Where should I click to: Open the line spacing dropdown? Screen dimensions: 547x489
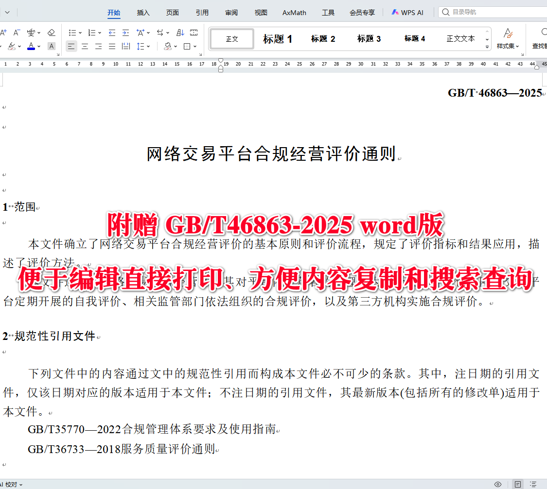(x=143, y=46)
